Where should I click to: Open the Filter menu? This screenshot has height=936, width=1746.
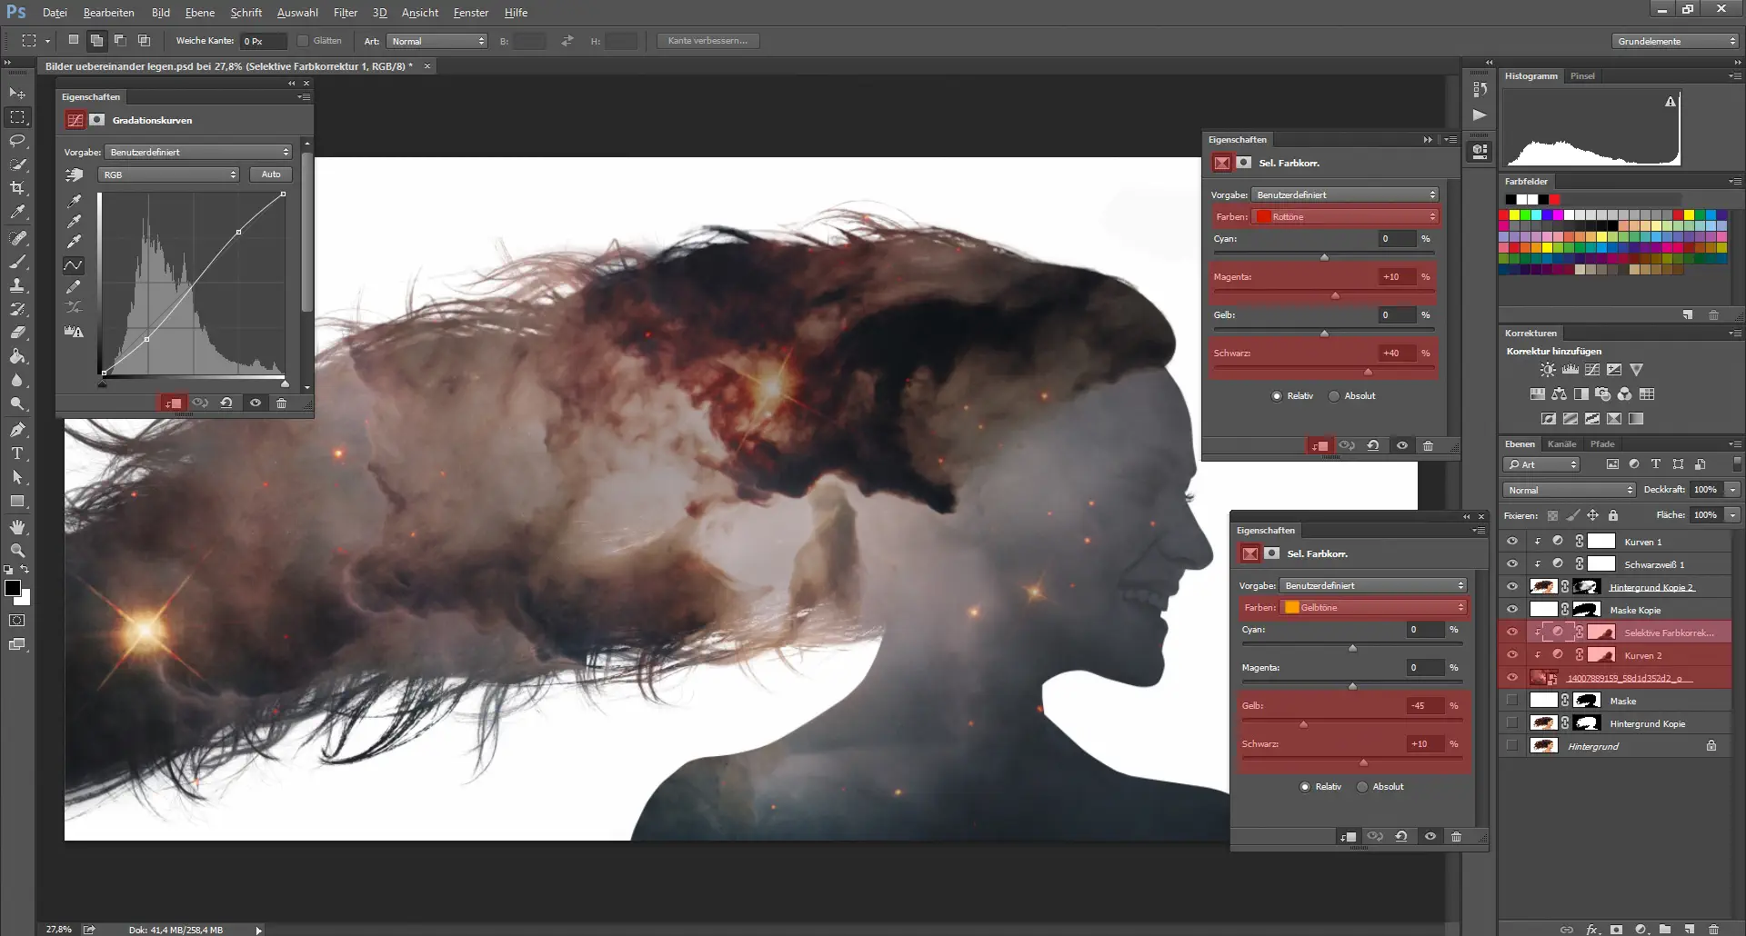pos(346,13)
